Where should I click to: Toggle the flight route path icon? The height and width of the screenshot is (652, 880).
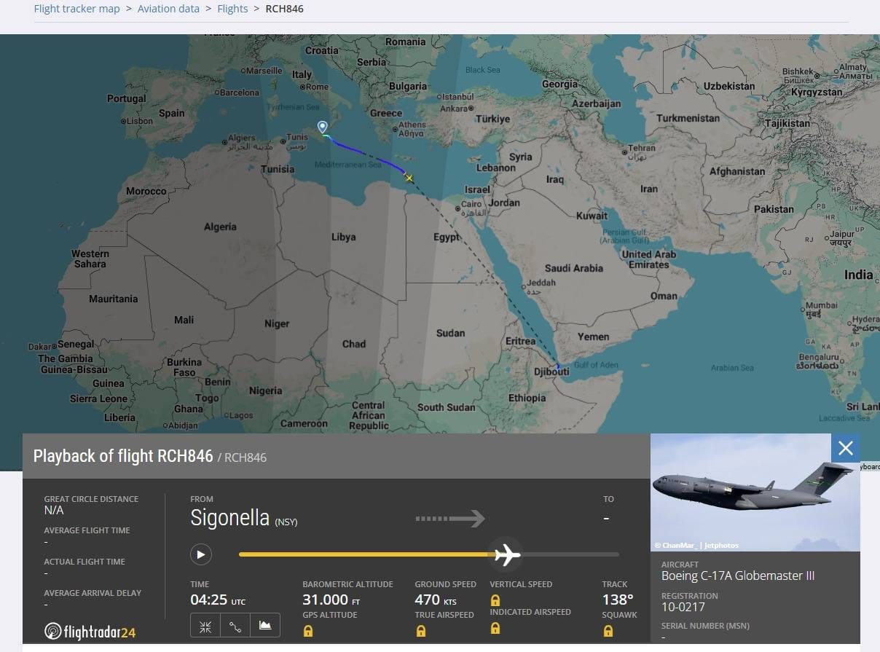[x=235, y=626]
